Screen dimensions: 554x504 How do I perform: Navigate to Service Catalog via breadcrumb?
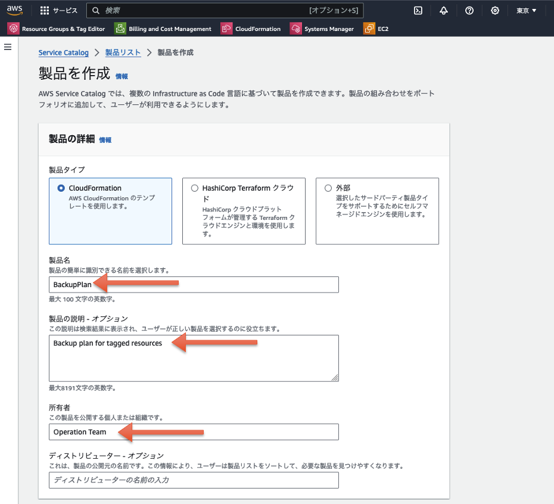[x=63, y=52]
